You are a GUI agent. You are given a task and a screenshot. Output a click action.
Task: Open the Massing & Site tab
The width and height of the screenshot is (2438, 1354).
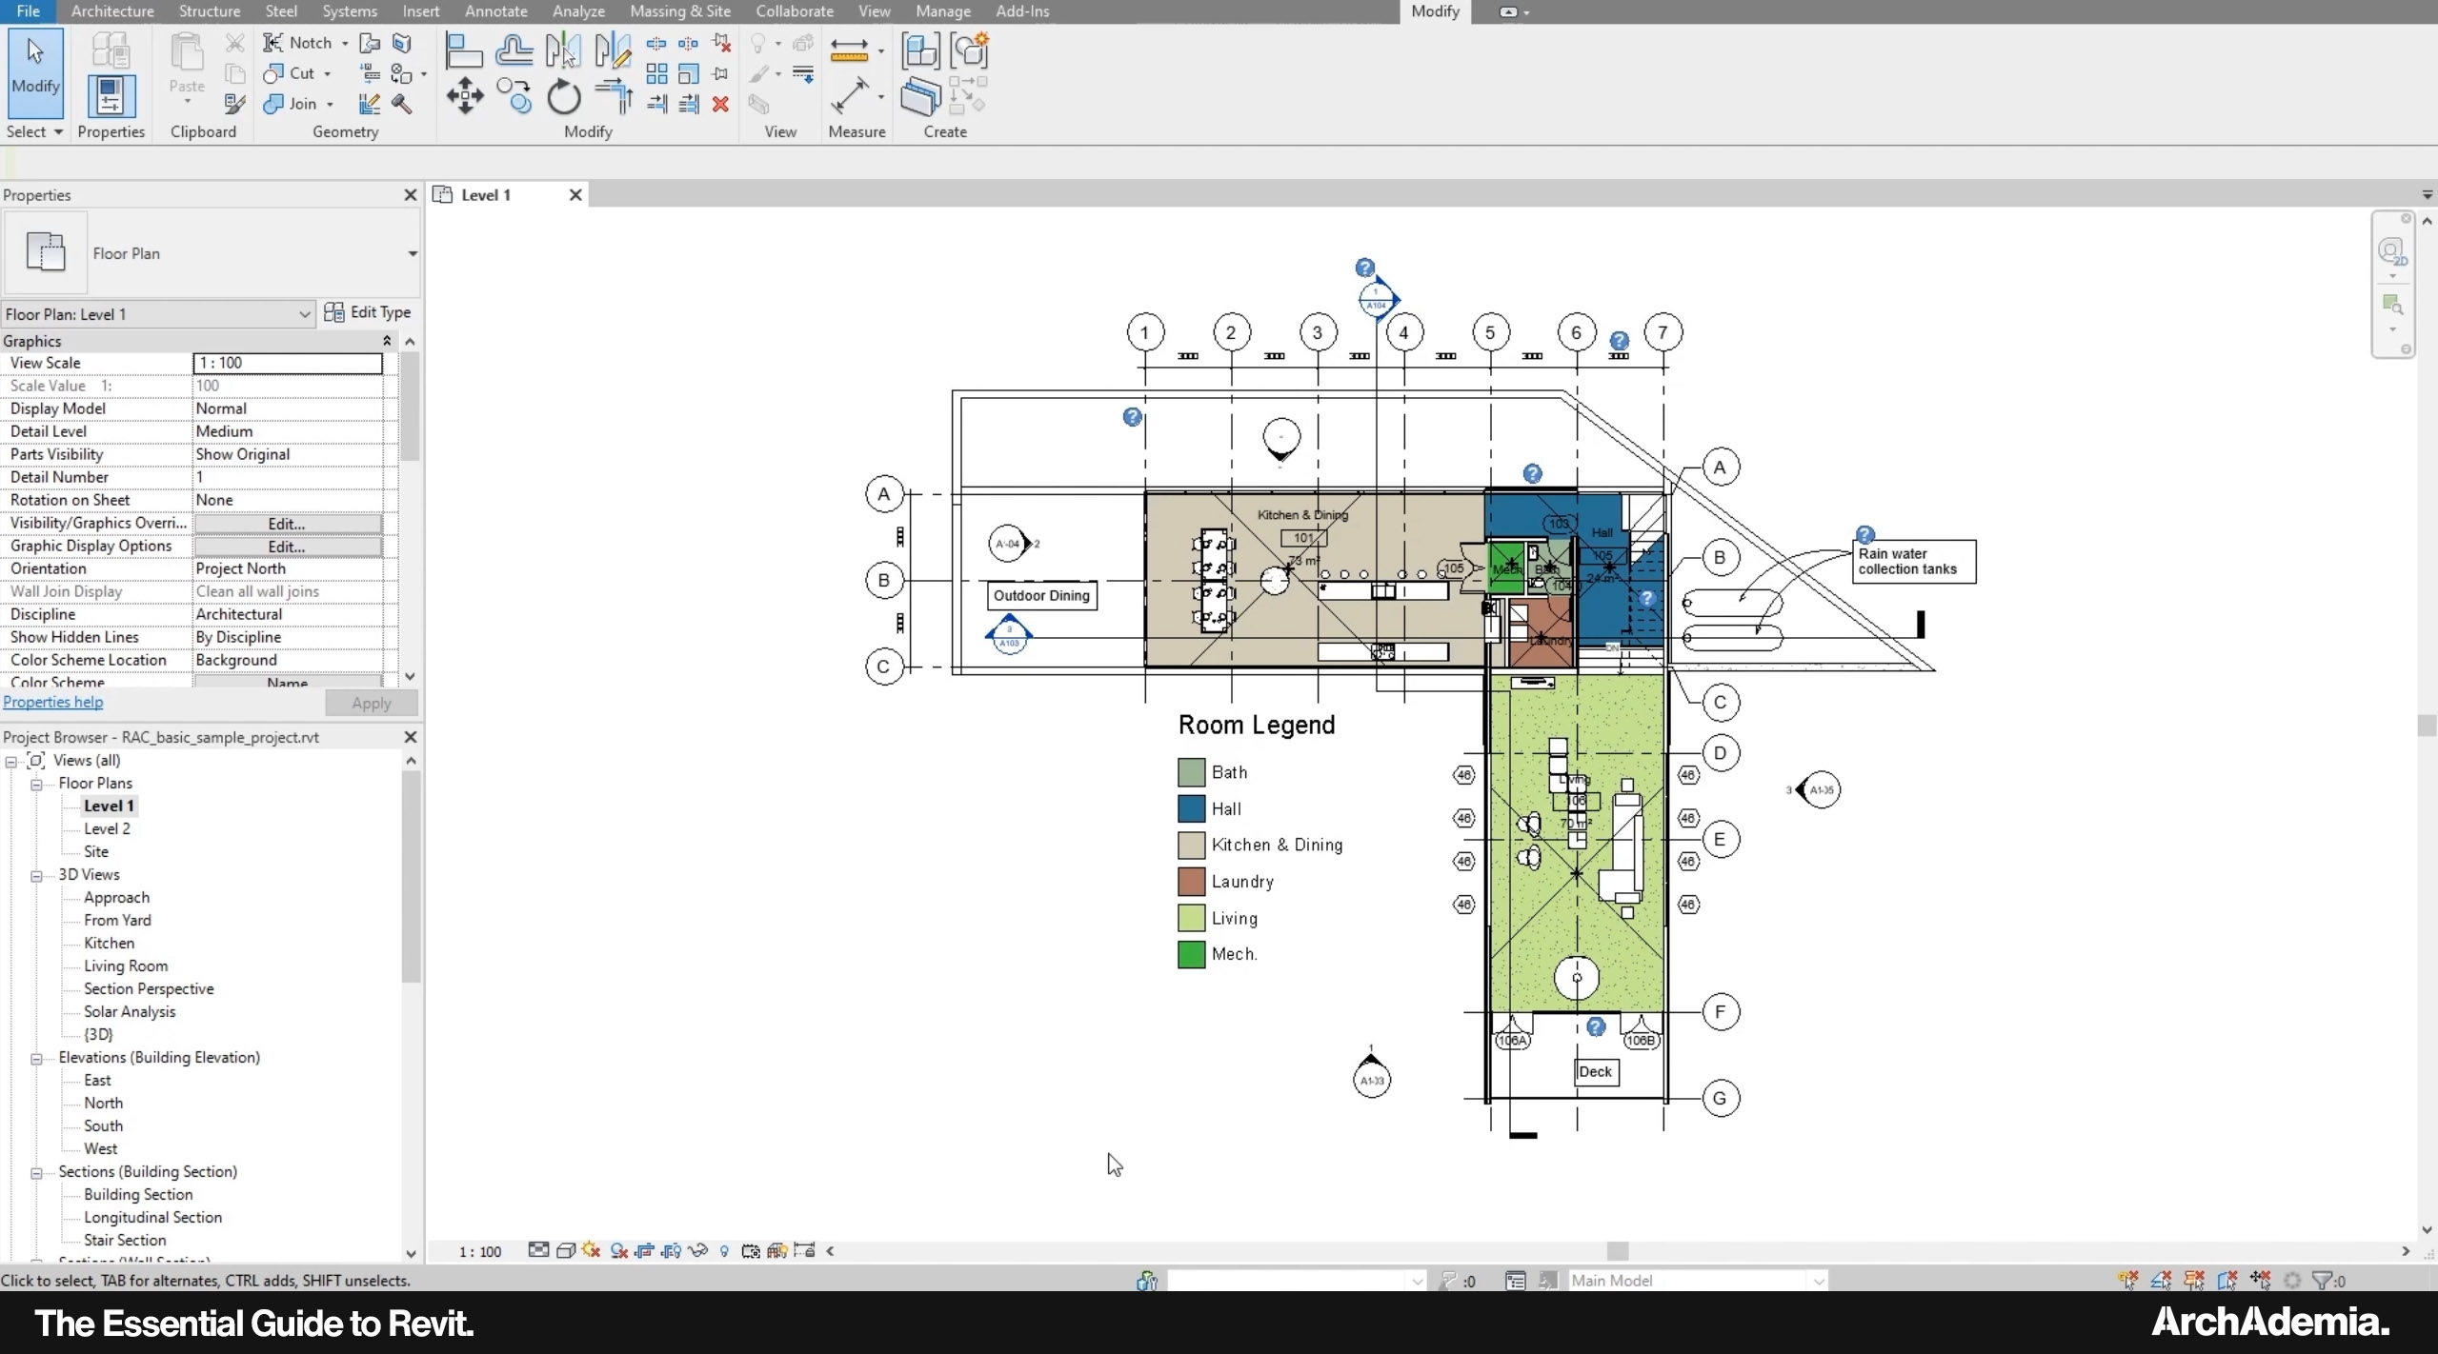(x=679, y=11)
